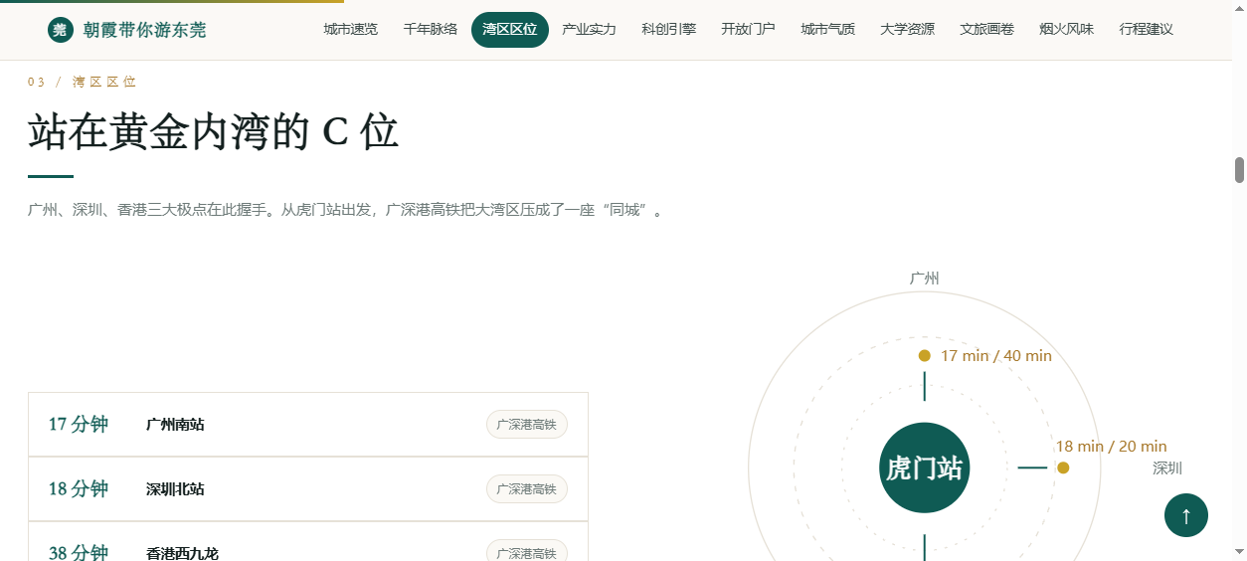Click the back-to-top arrow button

click(1186, 515)
